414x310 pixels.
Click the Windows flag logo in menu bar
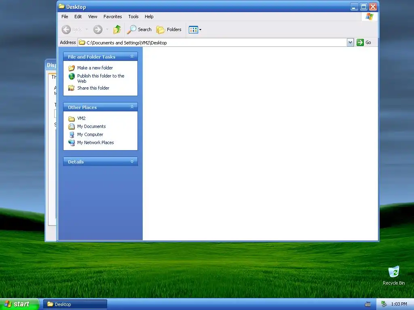370,17
